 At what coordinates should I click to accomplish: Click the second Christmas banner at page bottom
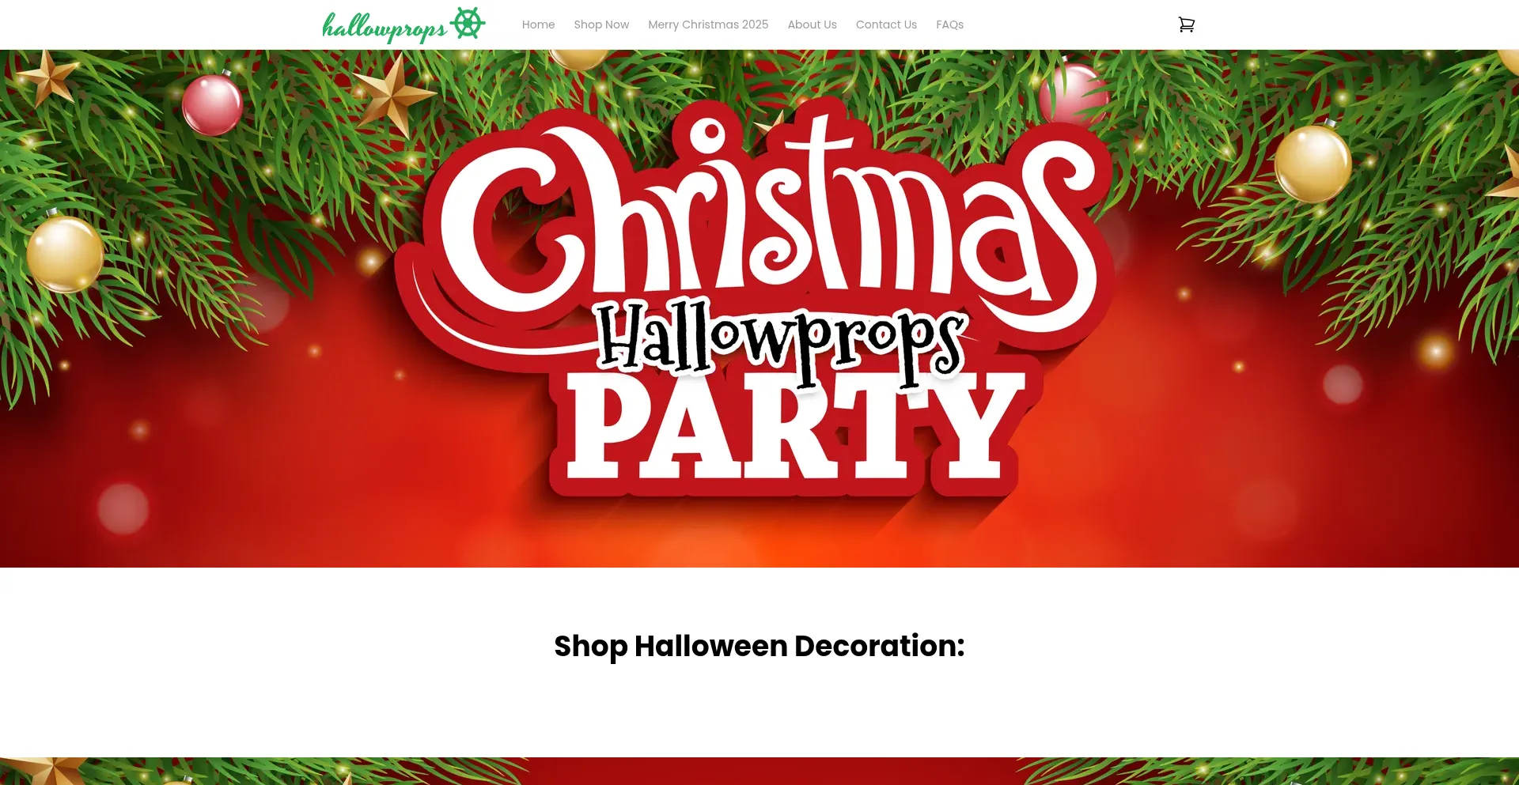(759, 771)
